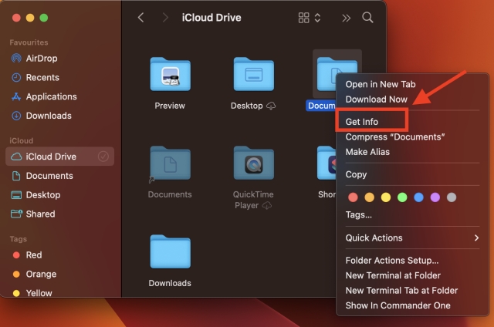The width and height of the screenshot is (494, 327).
Task: Apply the red tag colour dot
Action: (353, 197)
